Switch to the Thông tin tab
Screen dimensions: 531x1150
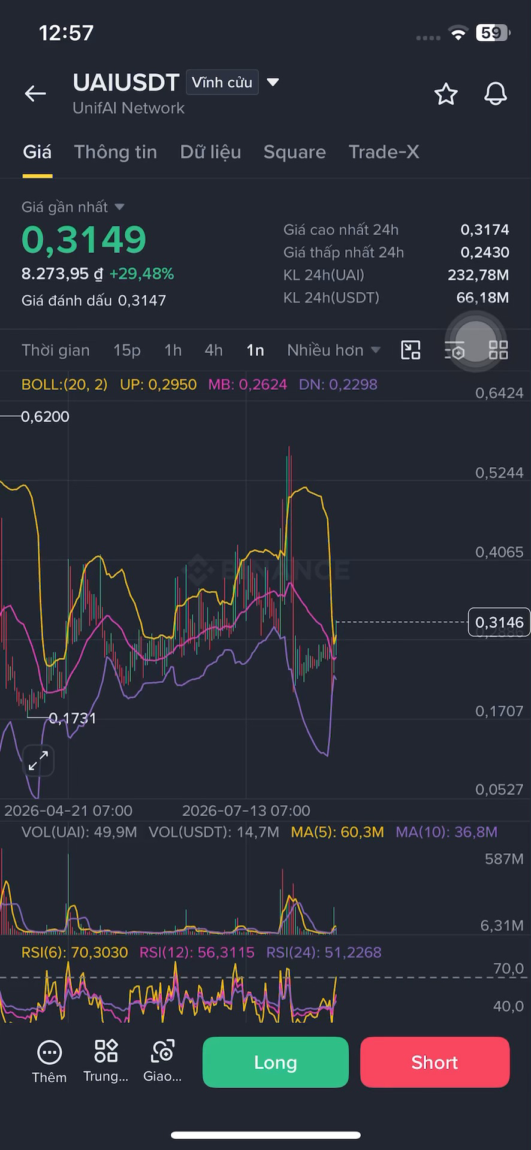coord(115,152)
